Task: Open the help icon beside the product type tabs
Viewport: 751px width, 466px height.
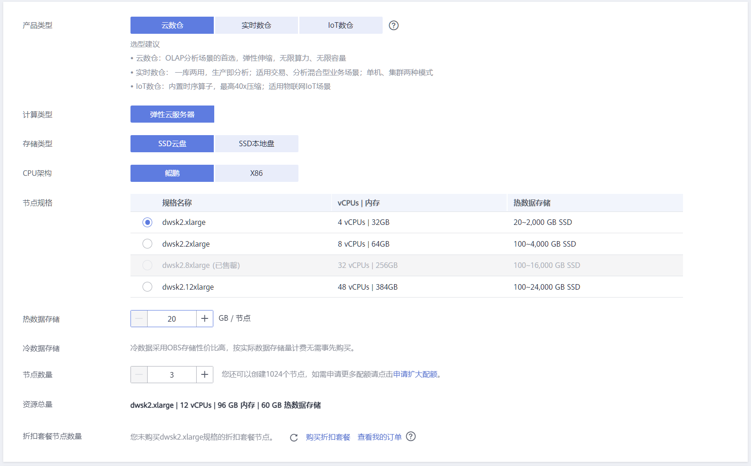Action: pos(394,25)
